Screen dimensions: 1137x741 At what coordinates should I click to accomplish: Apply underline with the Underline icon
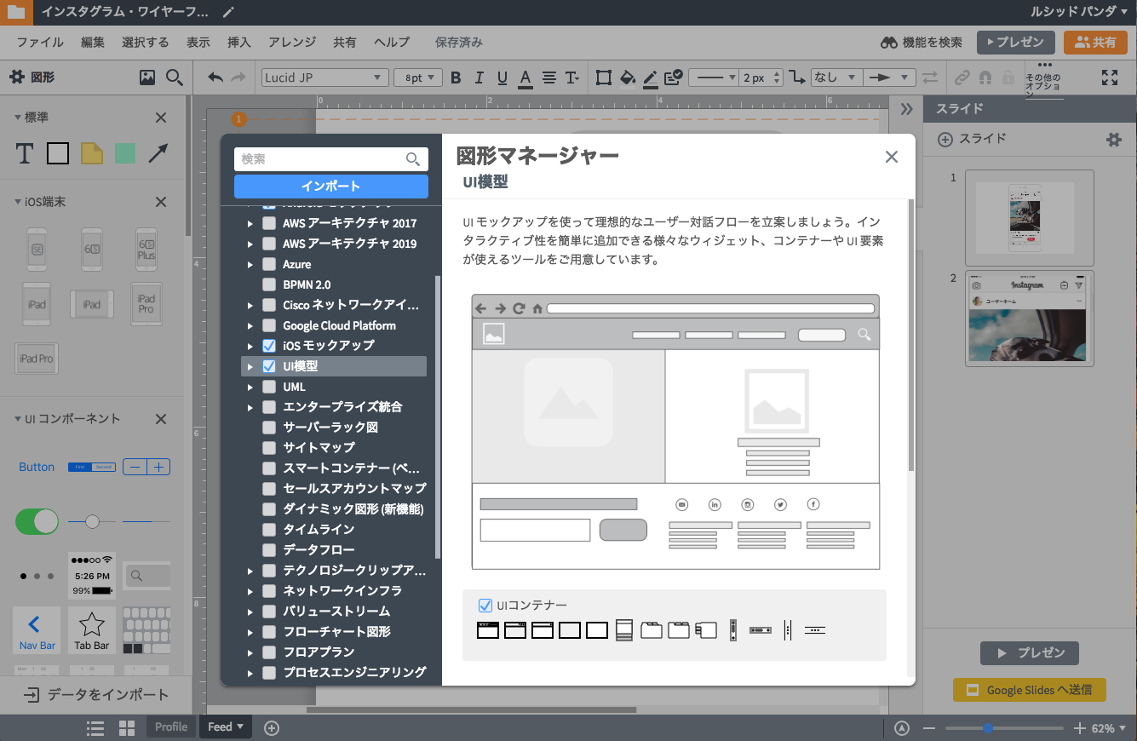coord(502,78)
